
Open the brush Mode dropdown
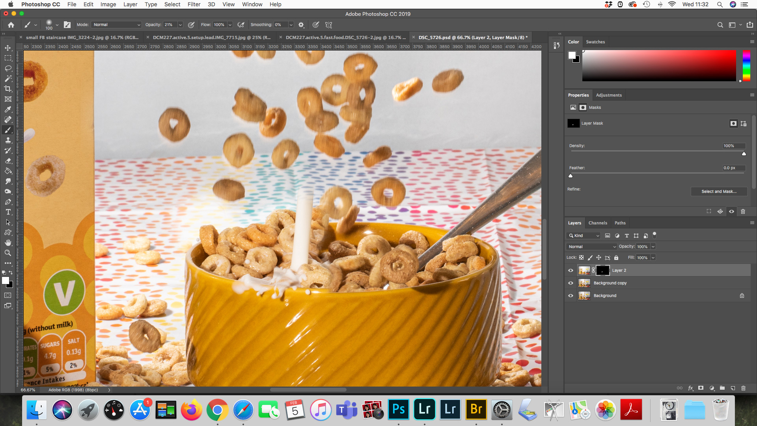coord(116,25)
